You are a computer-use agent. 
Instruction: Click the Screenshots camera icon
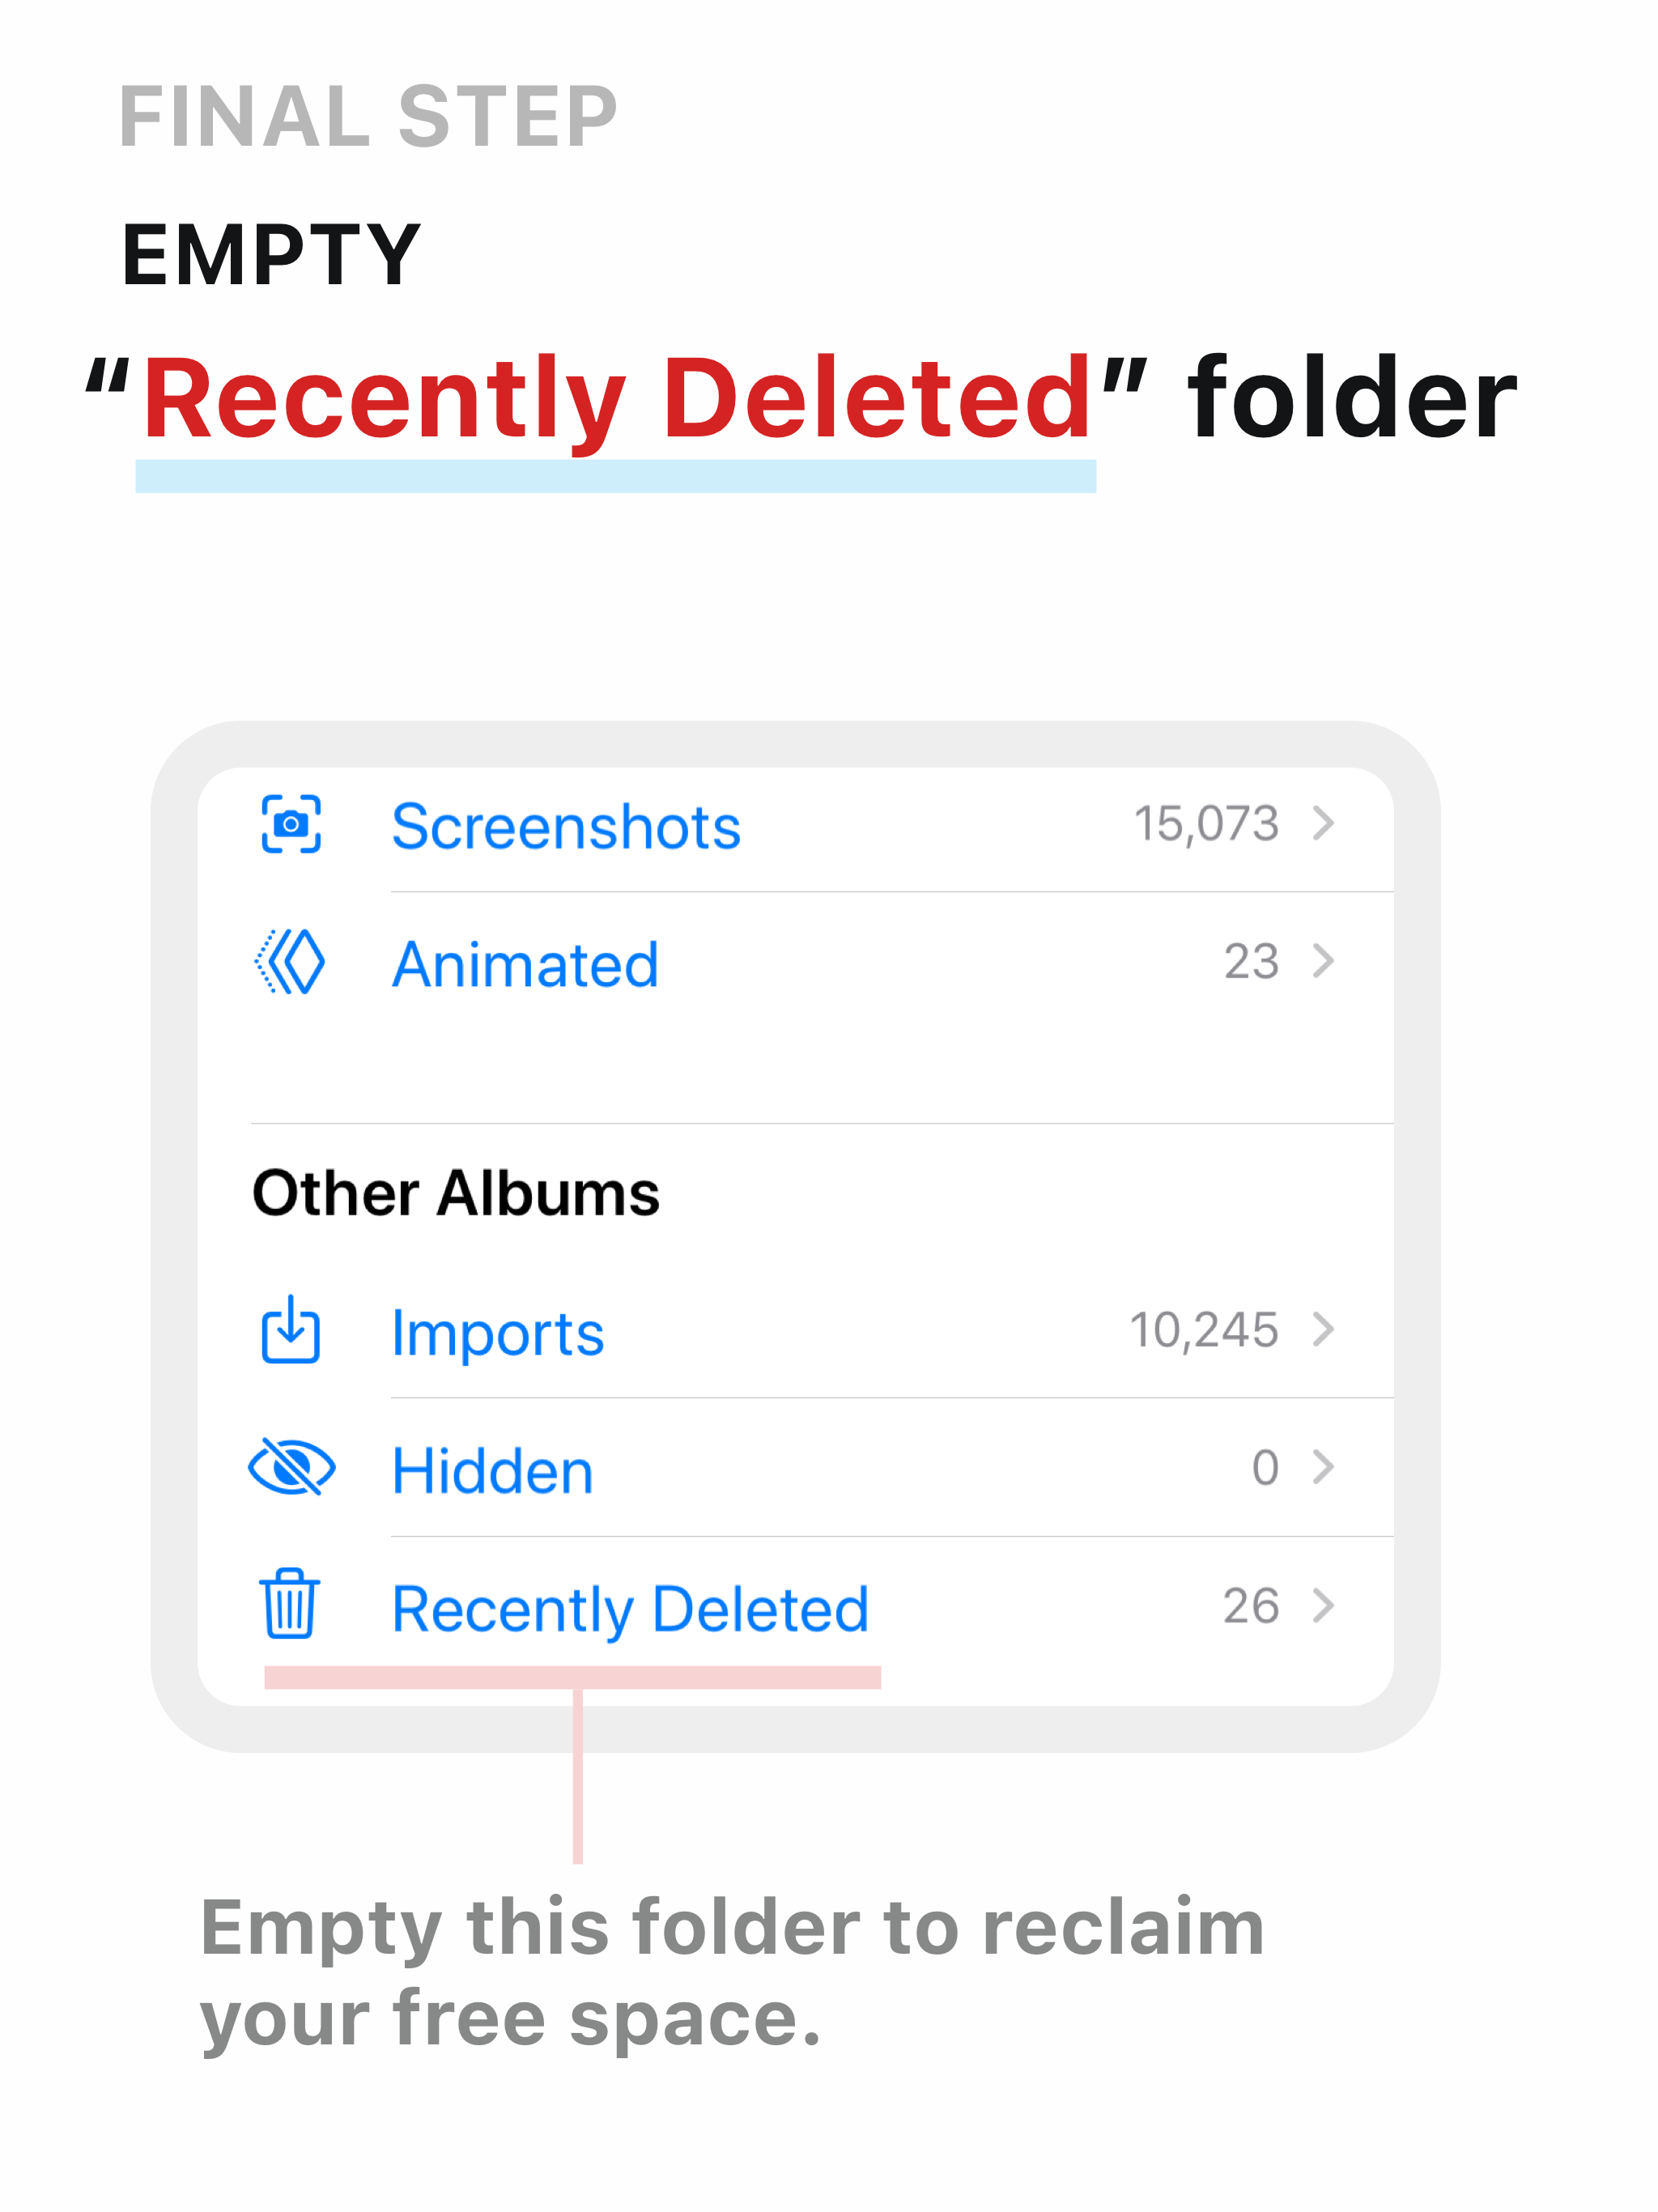[291, 824]
